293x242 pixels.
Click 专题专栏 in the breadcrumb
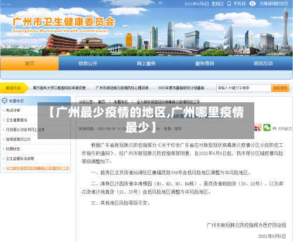coord(121,102)
